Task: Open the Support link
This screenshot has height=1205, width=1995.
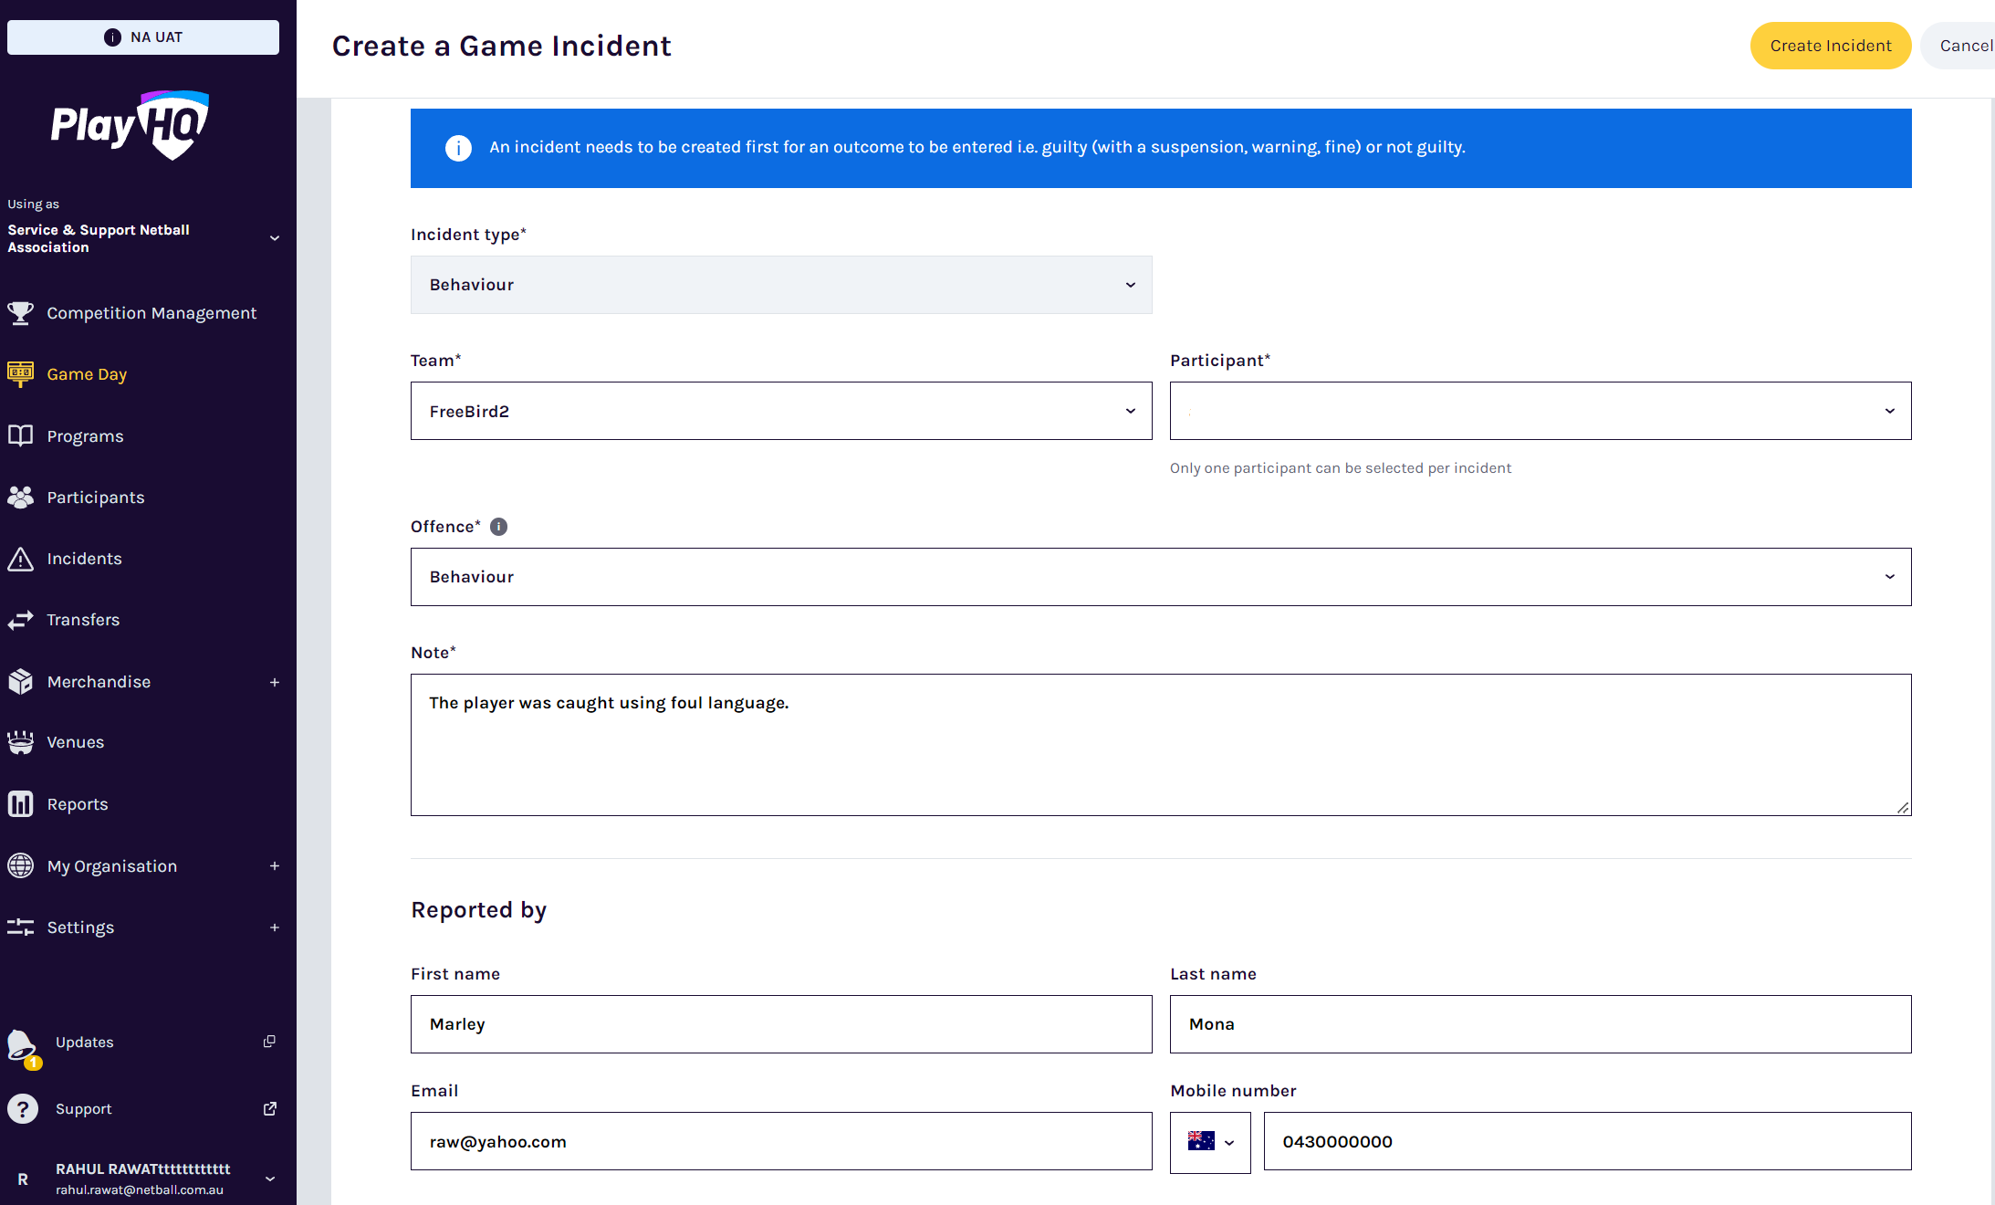Action: [x=84, y=1108]
